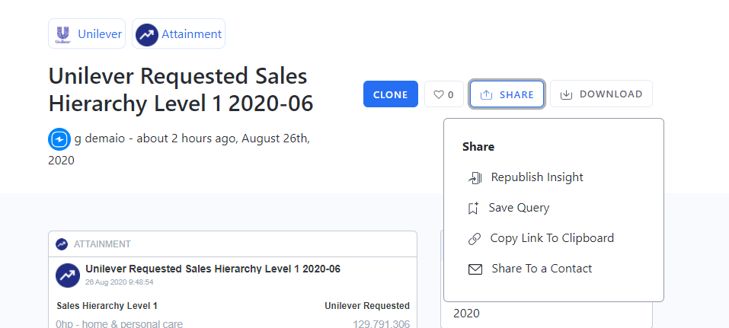Click the chain link icon
Viewport: 729px width, 328px height.
point(475,239)
